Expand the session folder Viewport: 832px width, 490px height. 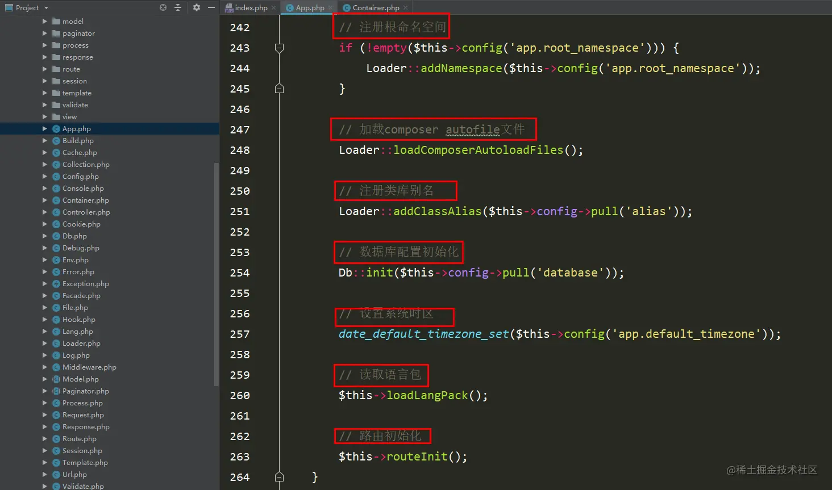[45, 81]
